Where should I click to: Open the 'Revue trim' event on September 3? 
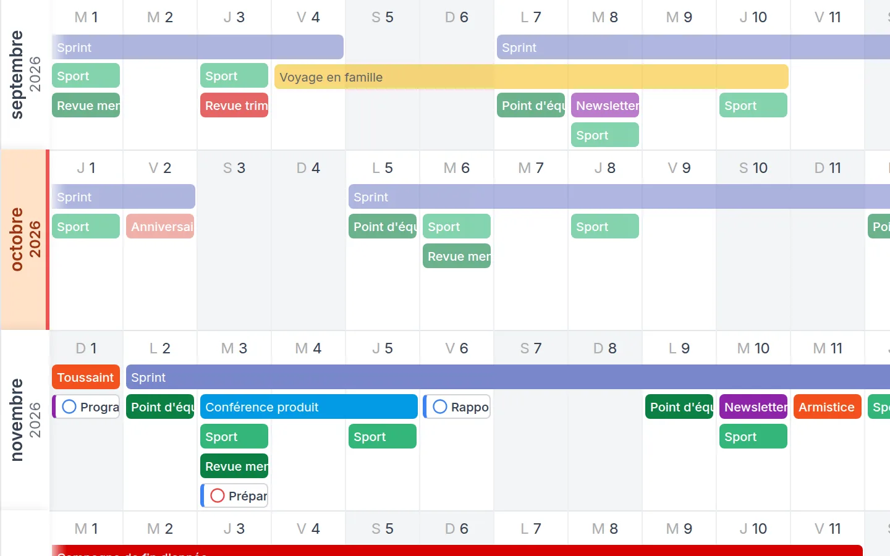[x=234, y=105]
